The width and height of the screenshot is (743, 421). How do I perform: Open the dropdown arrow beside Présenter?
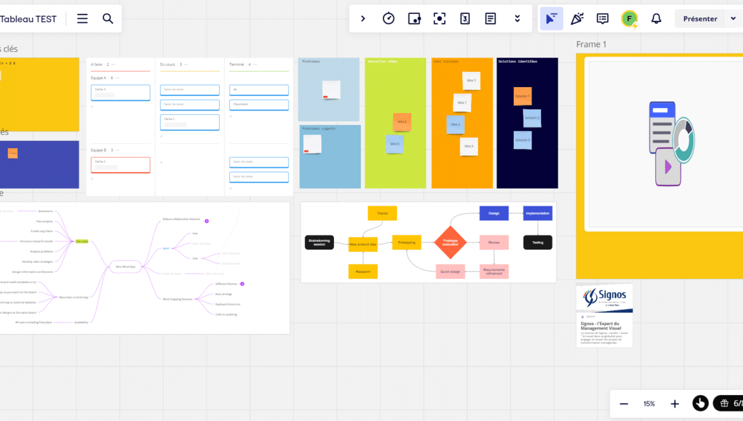731,19
